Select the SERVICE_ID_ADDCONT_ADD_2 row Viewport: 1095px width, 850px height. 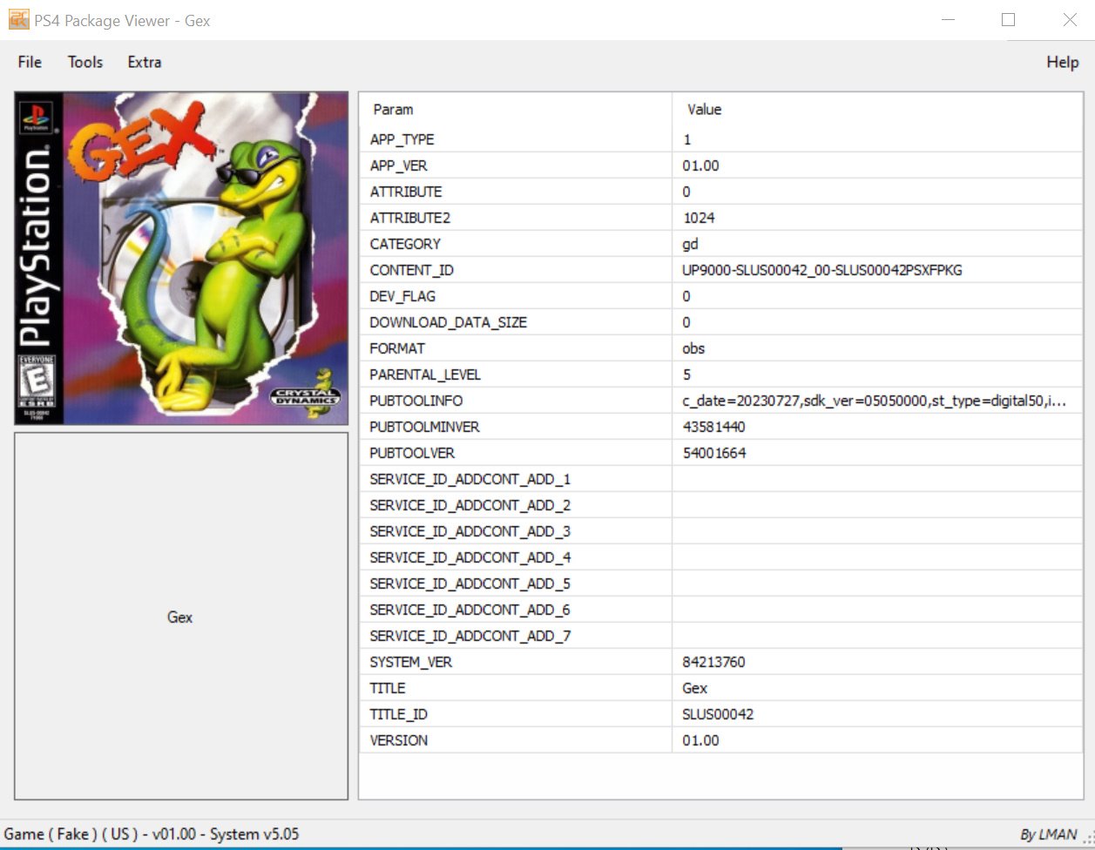(721, 505)
